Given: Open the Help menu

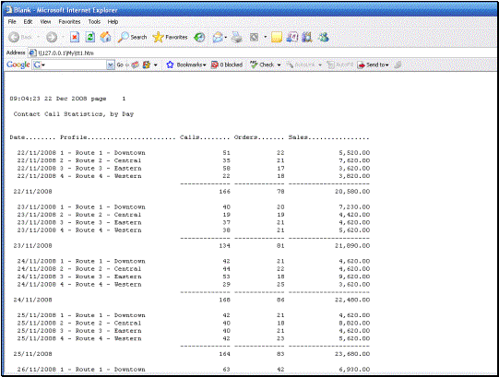Looking at the screenshot, I should 113,21.
